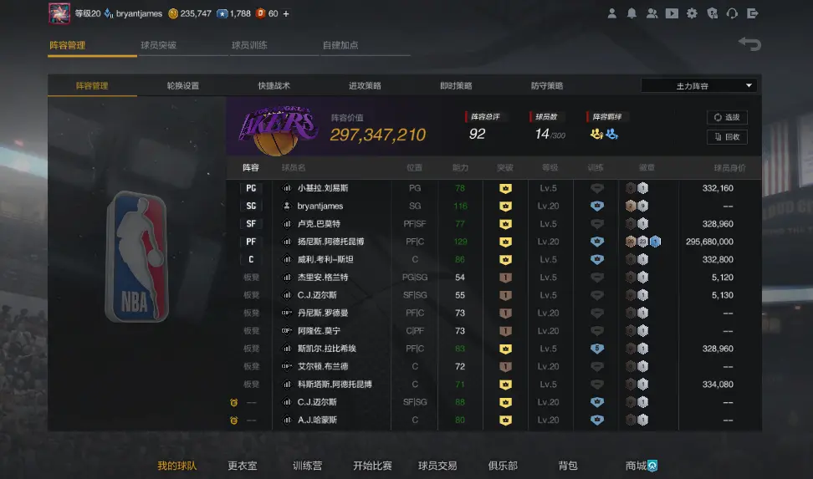Sort by the 球员身价 column header
Screen dimensions: 813x479
pos(729,167)
